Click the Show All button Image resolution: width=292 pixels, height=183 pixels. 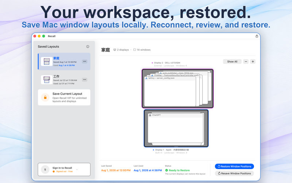pyautogui.click(x=232, y=61)
